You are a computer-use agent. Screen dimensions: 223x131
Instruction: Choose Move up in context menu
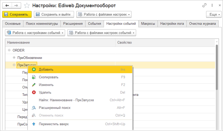pyautogui.click(x=53, y=124)
